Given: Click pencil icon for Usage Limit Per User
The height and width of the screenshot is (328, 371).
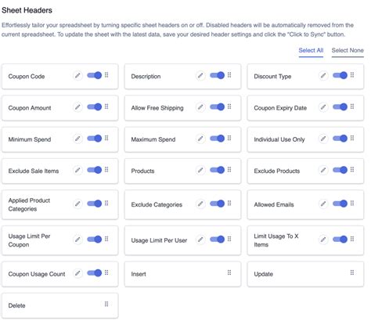Looking at the screenshot, I should 200,240.
